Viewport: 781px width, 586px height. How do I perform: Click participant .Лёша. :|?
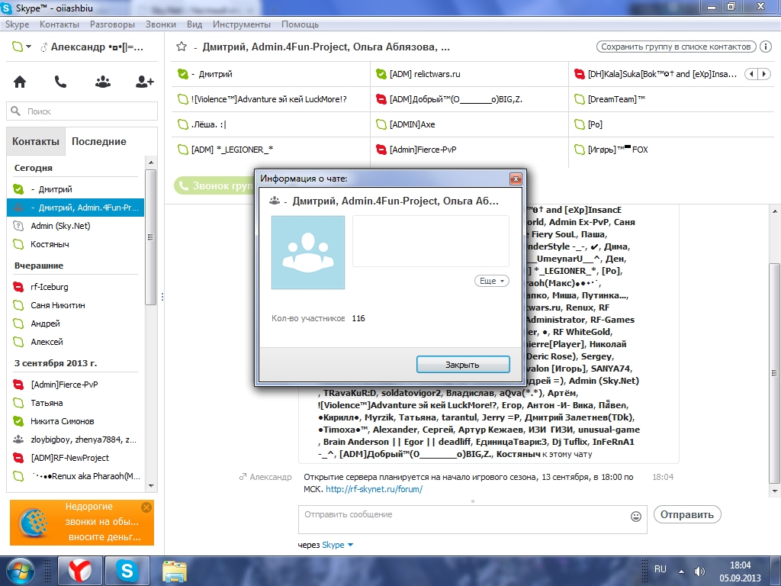(209, 124)
